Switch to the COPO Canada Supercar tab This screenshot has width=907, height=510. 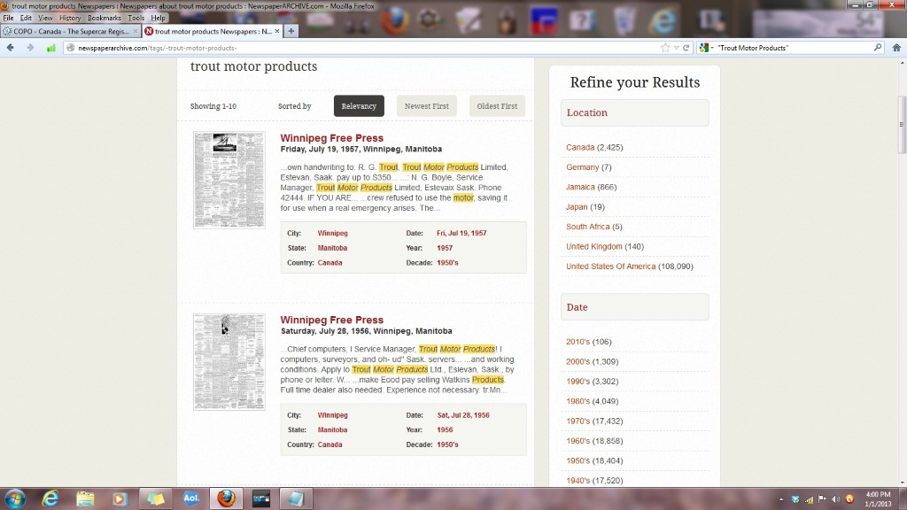click(x=69, y=31)
